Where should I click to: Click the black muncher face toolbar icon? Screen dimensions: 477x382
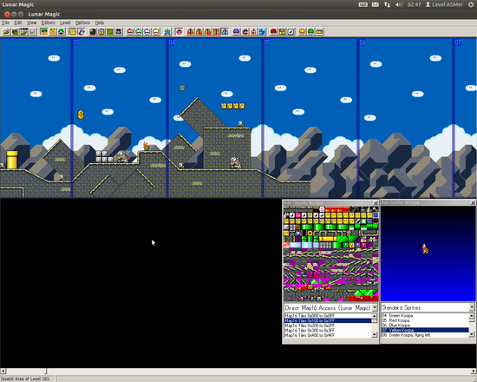click(x=118, y=31)
